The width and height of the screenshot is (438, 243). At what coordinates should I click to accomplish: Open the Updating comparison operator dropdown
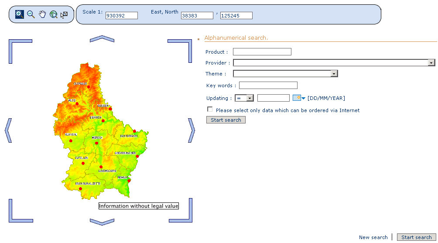point(250,98)
